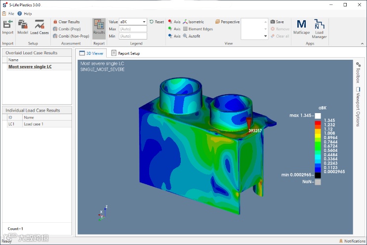Expand the saved views list dropdown arrow
Screen dimensions: 367x245
[x=265, y=36]
